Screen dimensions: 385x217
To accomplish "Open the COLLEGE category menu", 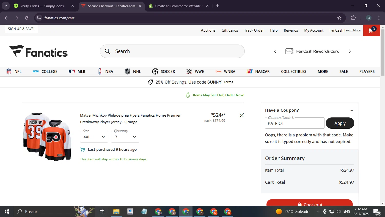I will 45,71.
